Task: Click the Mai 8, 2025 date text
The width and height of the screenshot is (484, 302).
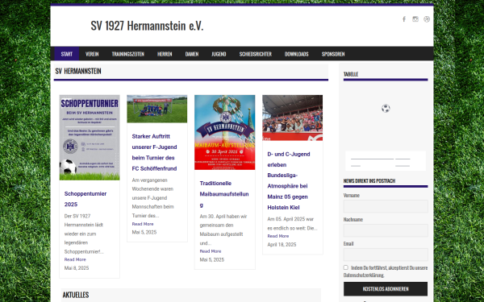Action: click(x=77, y=268)
